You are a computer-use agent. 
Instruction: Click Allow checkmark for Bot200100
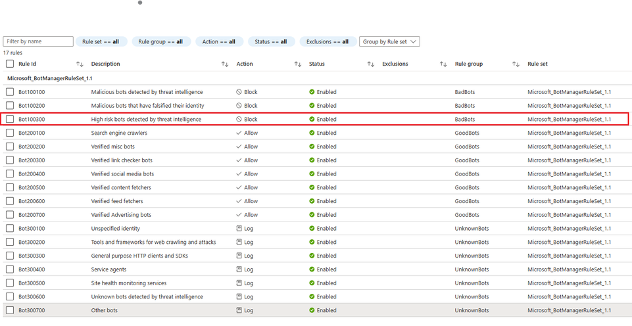tap(239, 133)
